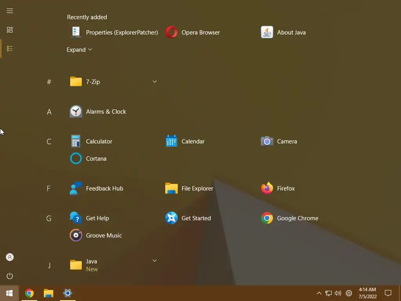The height and width of the screenshot is (301, 401).
Task: Show hidden system tray icons
Action: [x=319, y=293]
